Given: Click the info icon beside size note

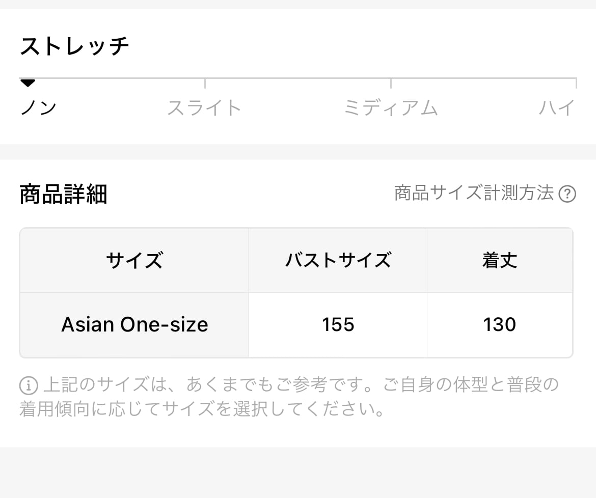Looking at the screenshot, I should click(x=29, y=385).
